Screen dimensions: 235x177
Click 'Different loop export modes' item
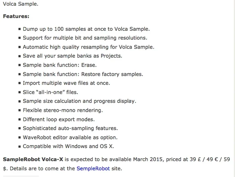click(x=59, y=119)
